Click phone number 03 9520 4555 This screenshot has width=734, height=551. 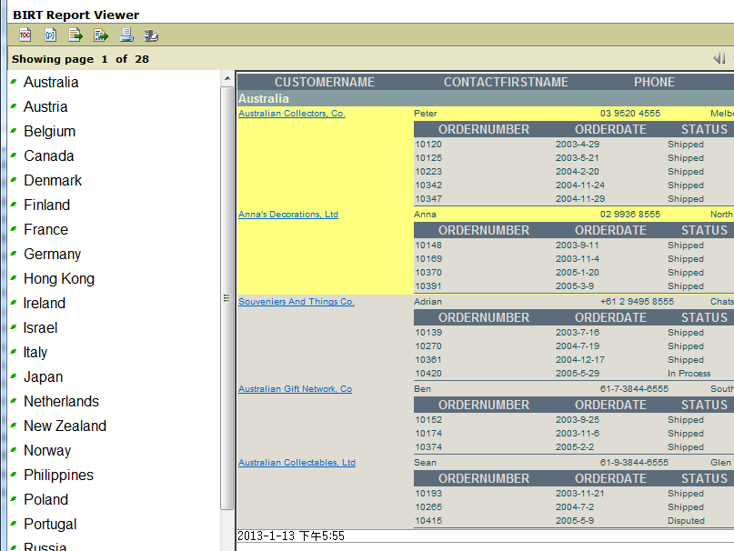point(630,114)
